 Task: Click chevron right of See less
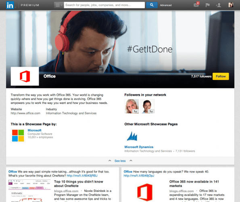(x=131, y=161)
